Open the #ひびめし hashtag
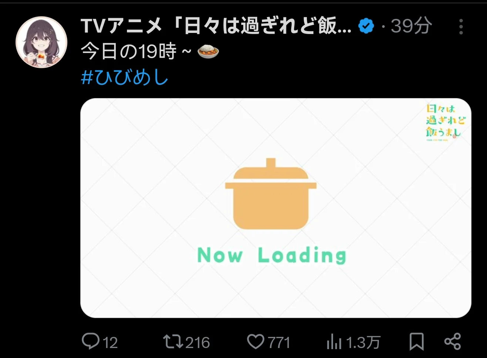Image resolution: width=487 pixels, height=358 pixels. click(125, 78)
